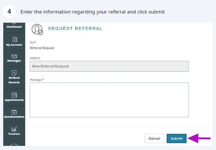Select the Medical Records file icon
Image resolution: width=216 pixels, height=150 pixels.
point(14,73)
